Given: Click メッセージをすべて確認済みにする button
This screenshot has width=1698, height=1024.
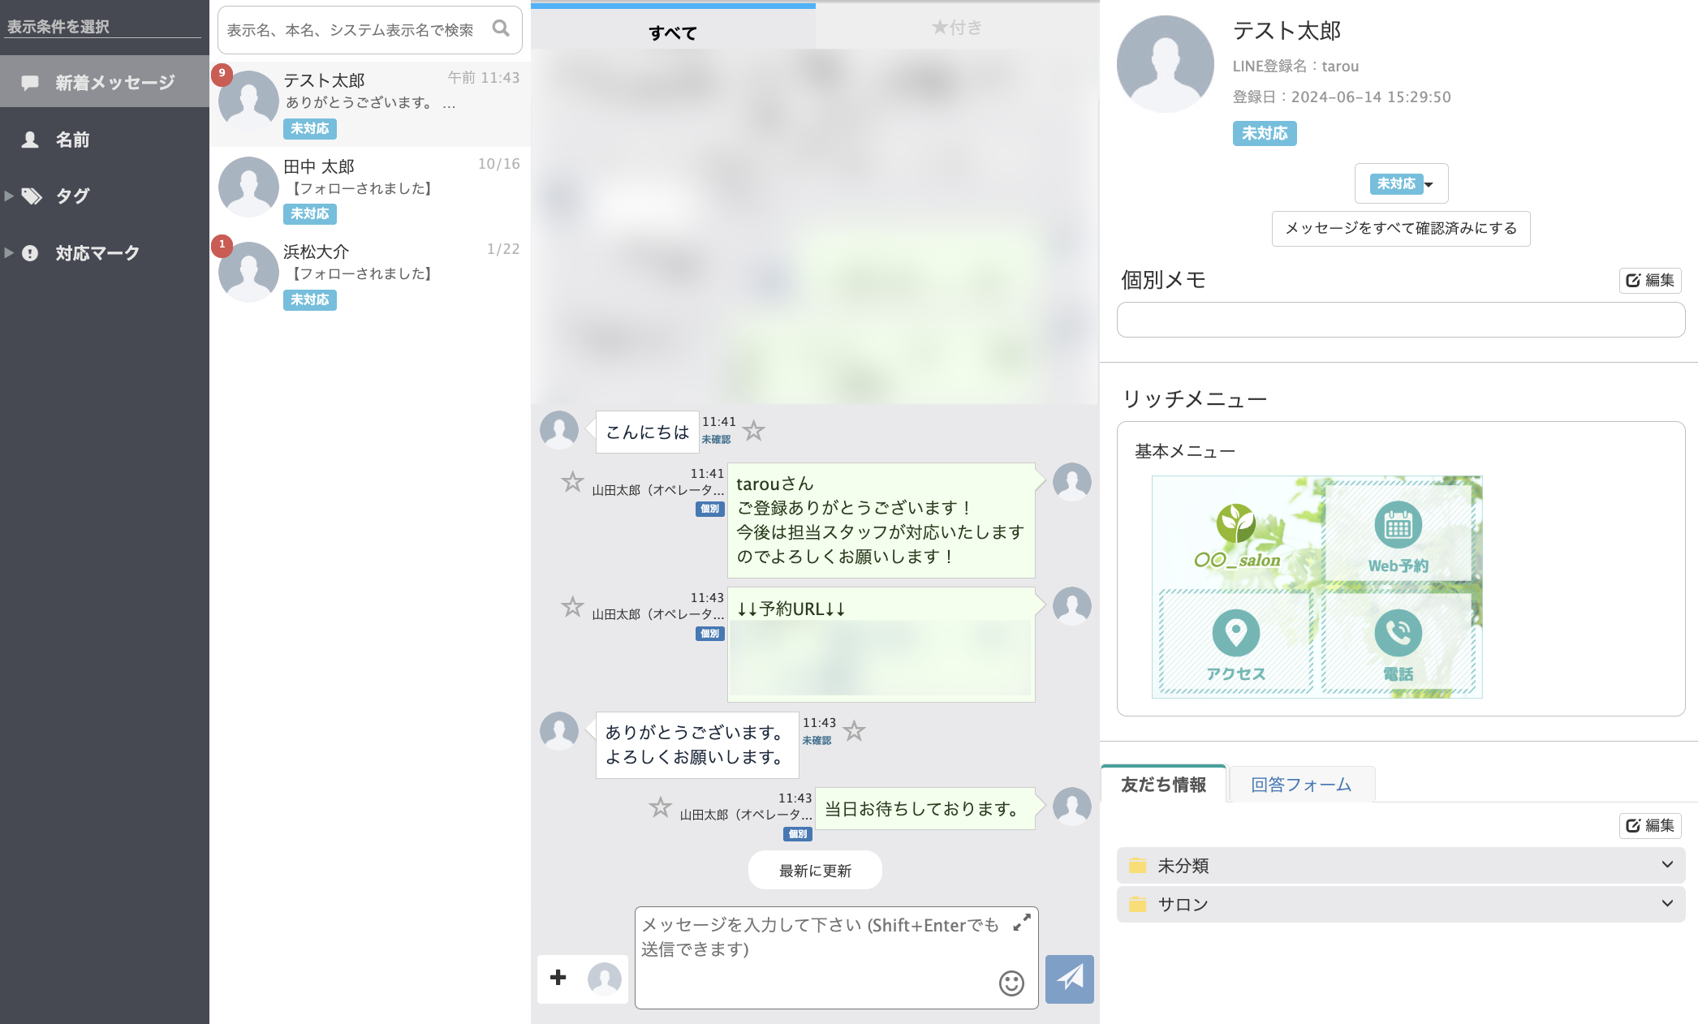Looking at the screenshot, I should pos(1400,228).
